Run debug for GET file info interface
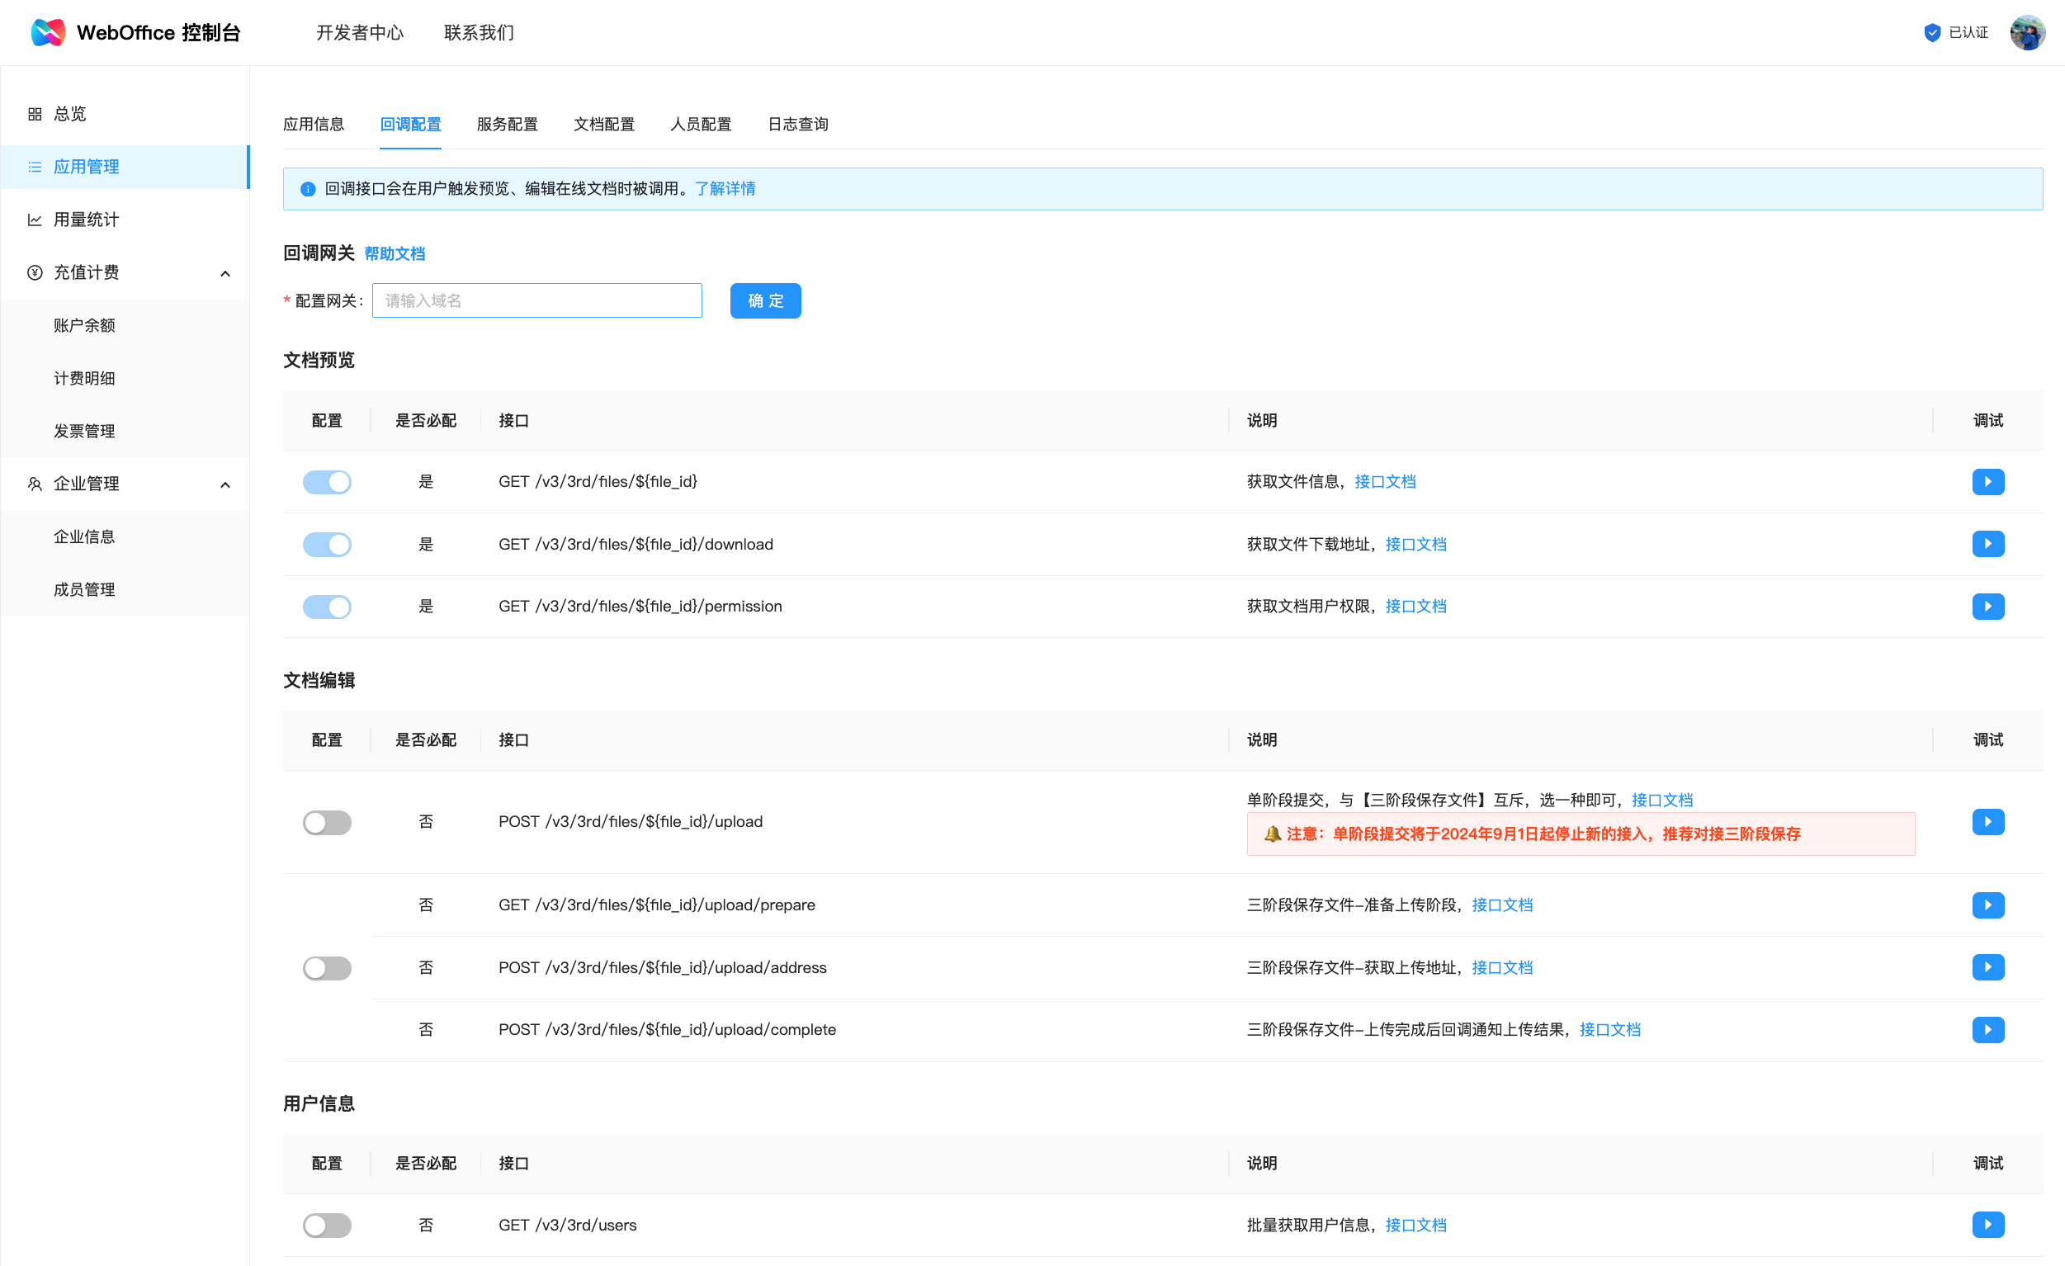This screenshot has width=2065, height=1266. [x=1987, y=482]
